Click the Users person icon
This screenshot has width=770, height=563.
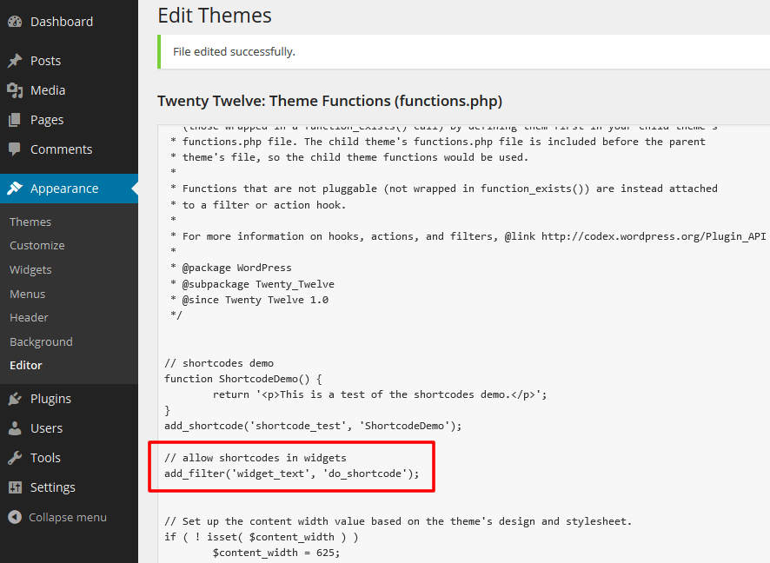point(16,427)
